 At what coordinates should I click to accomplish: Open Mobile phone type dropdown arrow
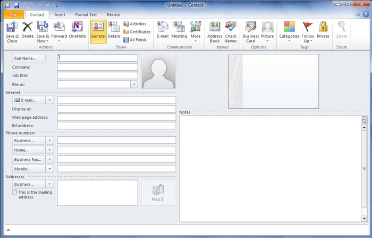coord(49,169)
